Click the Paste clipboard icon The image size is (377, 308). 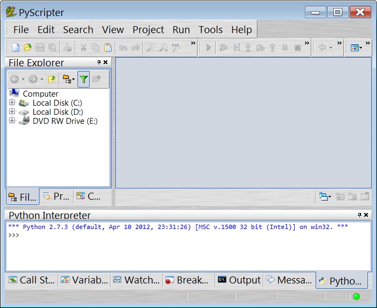[x=108, y=48]
